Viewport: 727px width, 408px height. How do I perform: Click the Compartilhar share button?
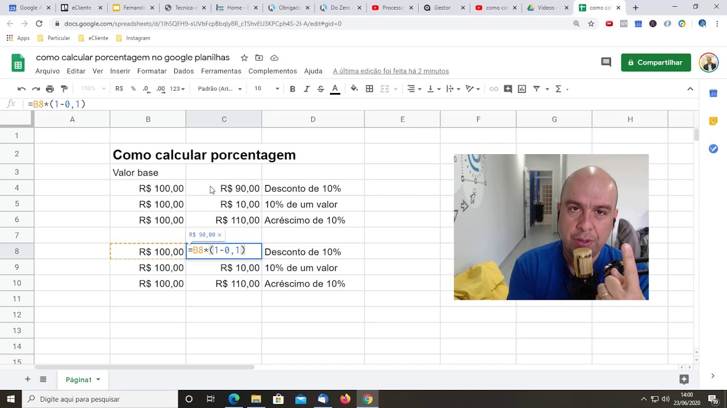click(x=656, y=62)
